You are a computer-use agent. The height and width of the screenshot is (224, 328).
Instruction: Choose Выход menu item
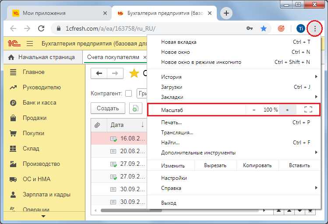(x=234, y=203)
